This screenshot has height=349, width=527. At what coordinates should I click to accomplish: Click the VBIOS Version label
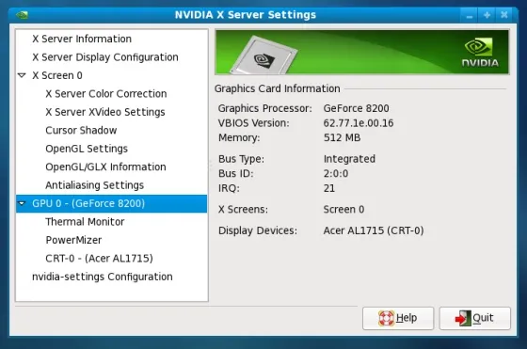click(253, 123)
